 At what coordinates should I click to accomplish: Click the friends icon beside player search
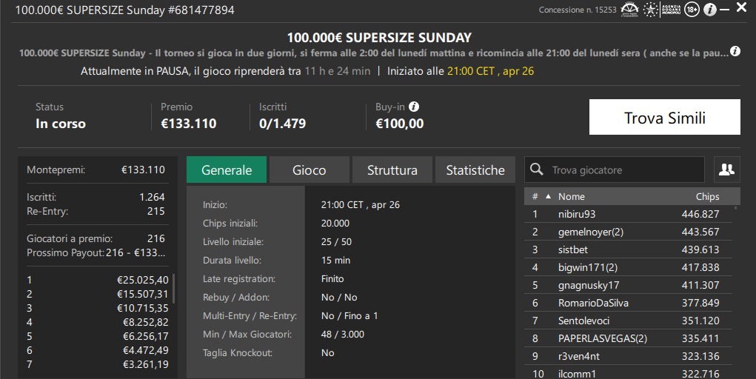tap(726, 170)
